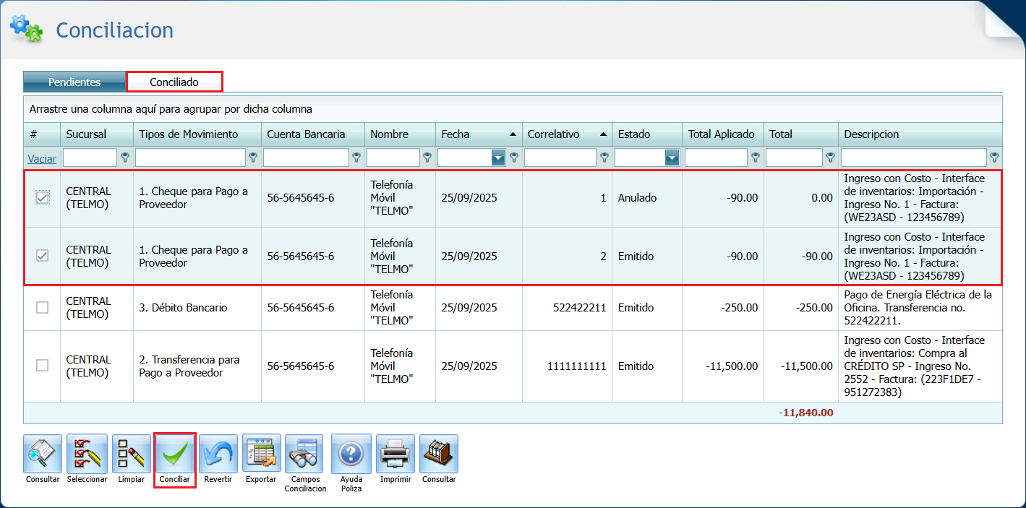
Task: Open the Fecha filter dropdown
Action: [x=498, y=158]
